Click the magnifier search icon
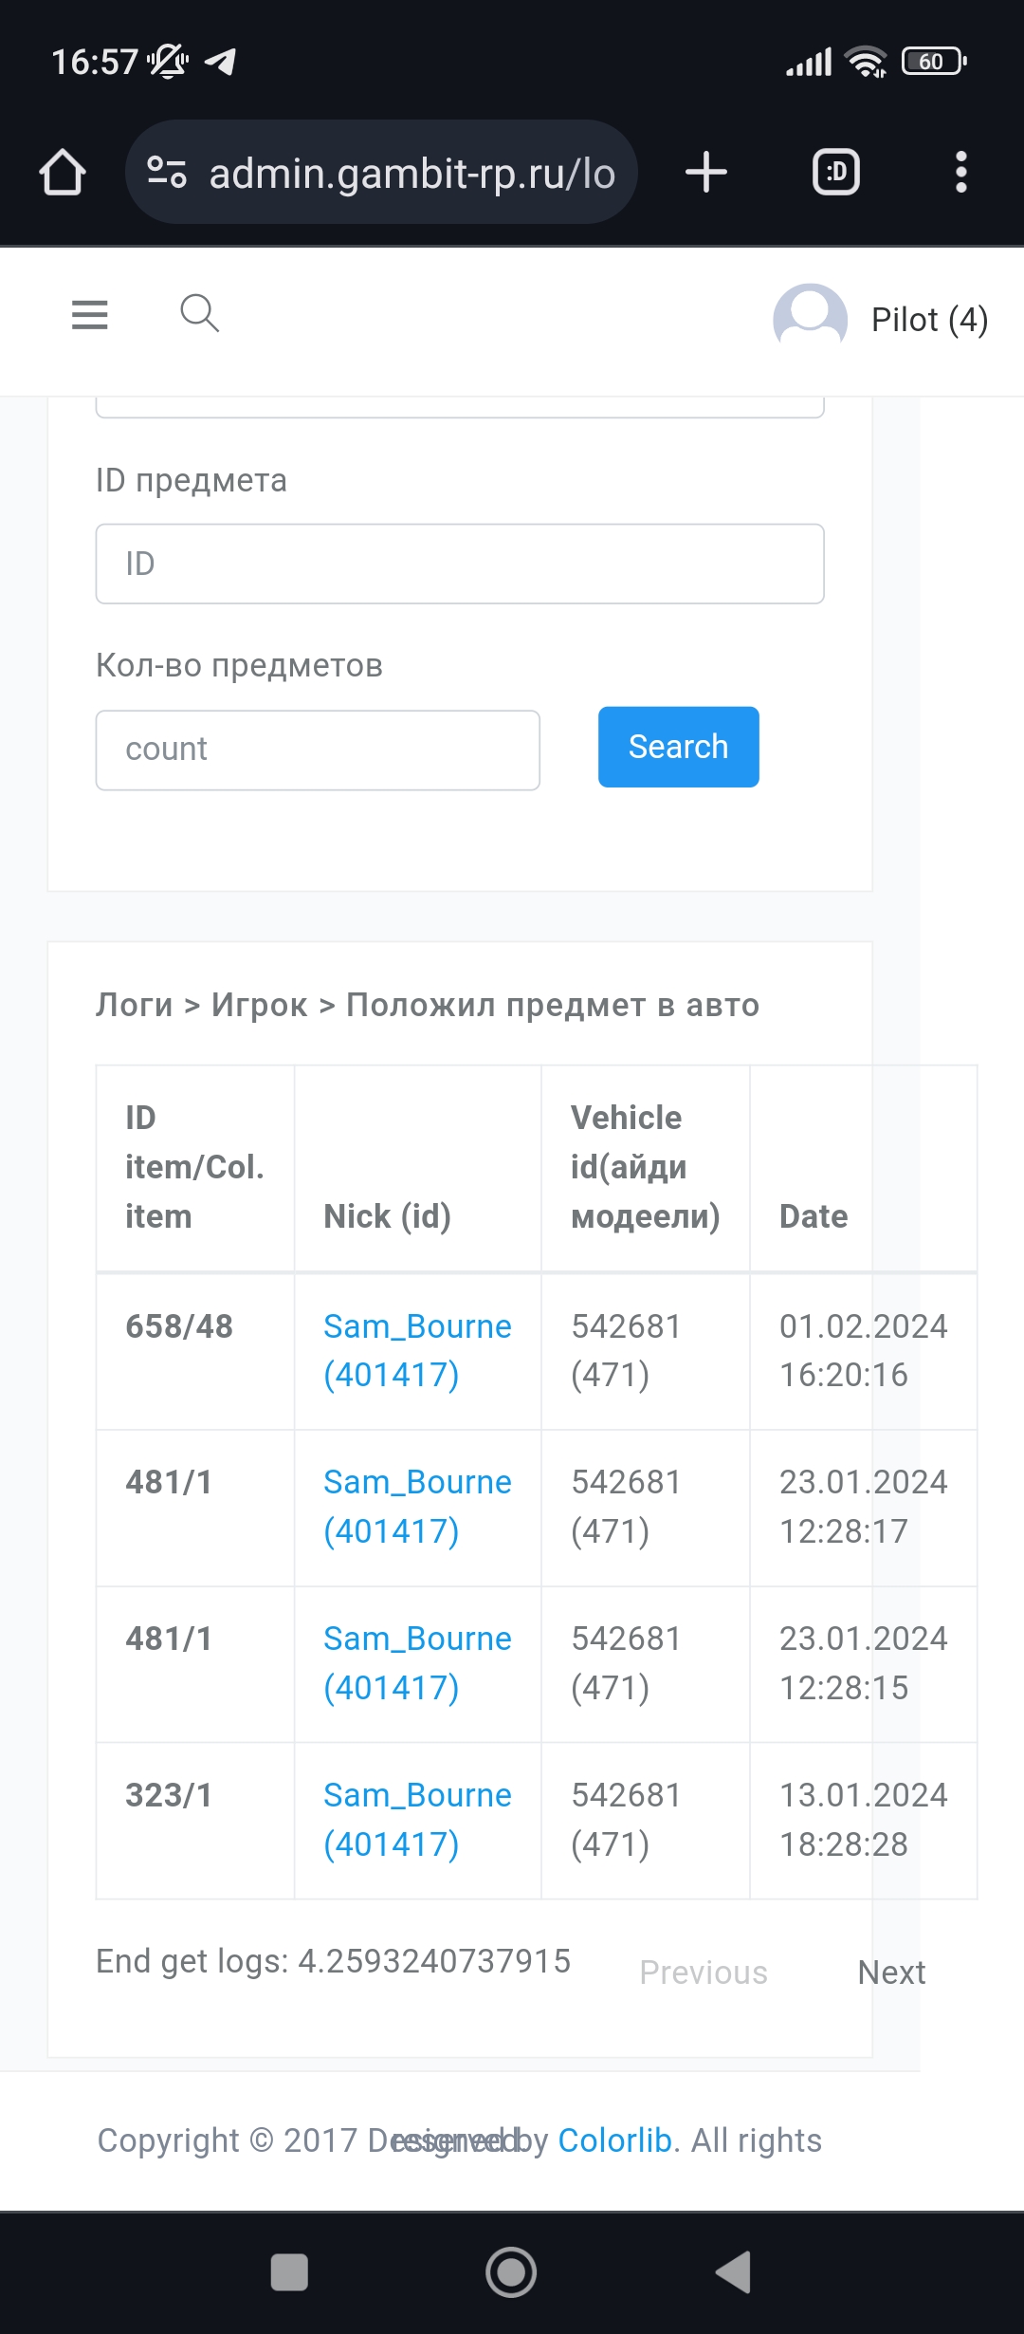The height and width of the screenshot is (2334, 1024). coord(199,313)
